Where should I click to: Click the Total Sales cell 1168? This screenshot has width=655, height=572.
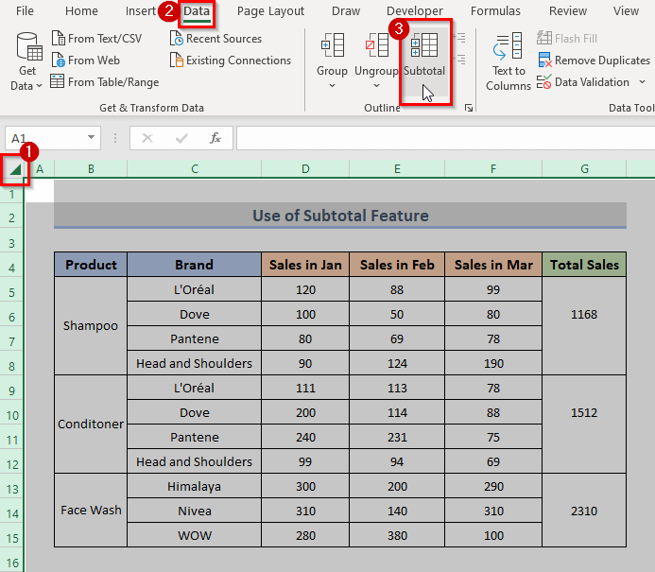[x=584, y=325]
